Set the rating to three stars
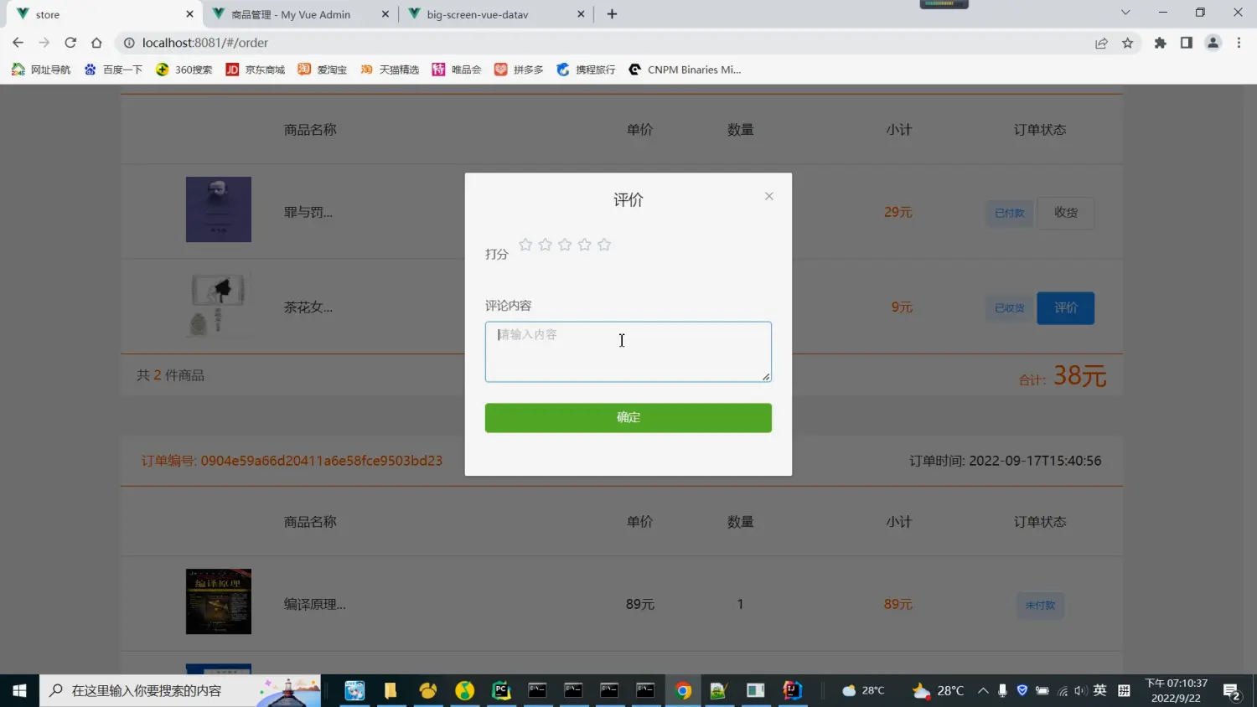 565,245
